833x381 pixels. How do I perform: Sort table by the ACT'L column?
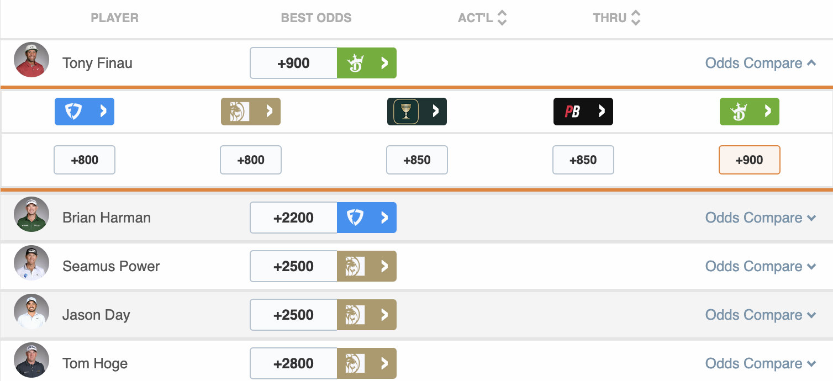tap(482, 18)
